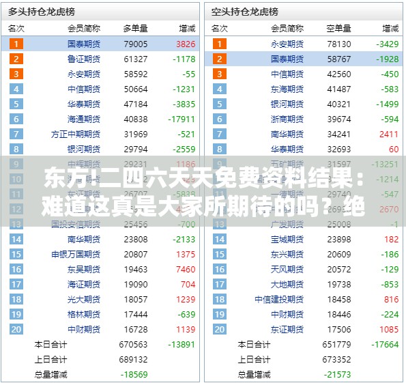Click the red 3826 change value

[186, 44]
